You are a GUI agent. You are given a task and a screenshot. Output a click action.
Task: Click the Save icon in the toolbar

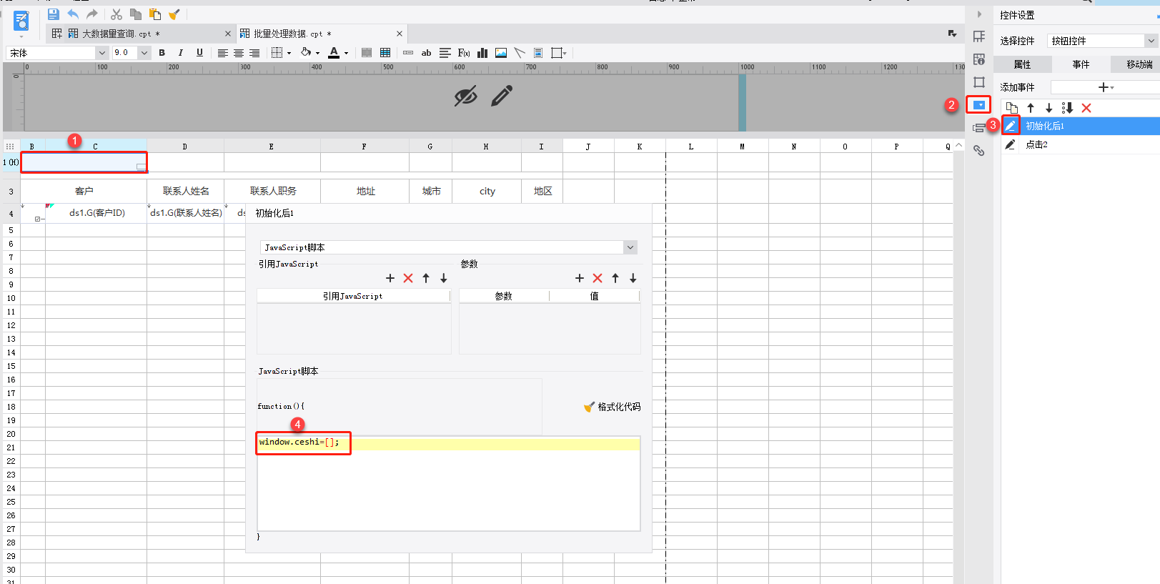[53, 14]
